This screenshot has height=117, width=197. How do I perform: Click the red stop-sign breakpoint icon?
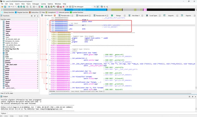tap(63, 7)
